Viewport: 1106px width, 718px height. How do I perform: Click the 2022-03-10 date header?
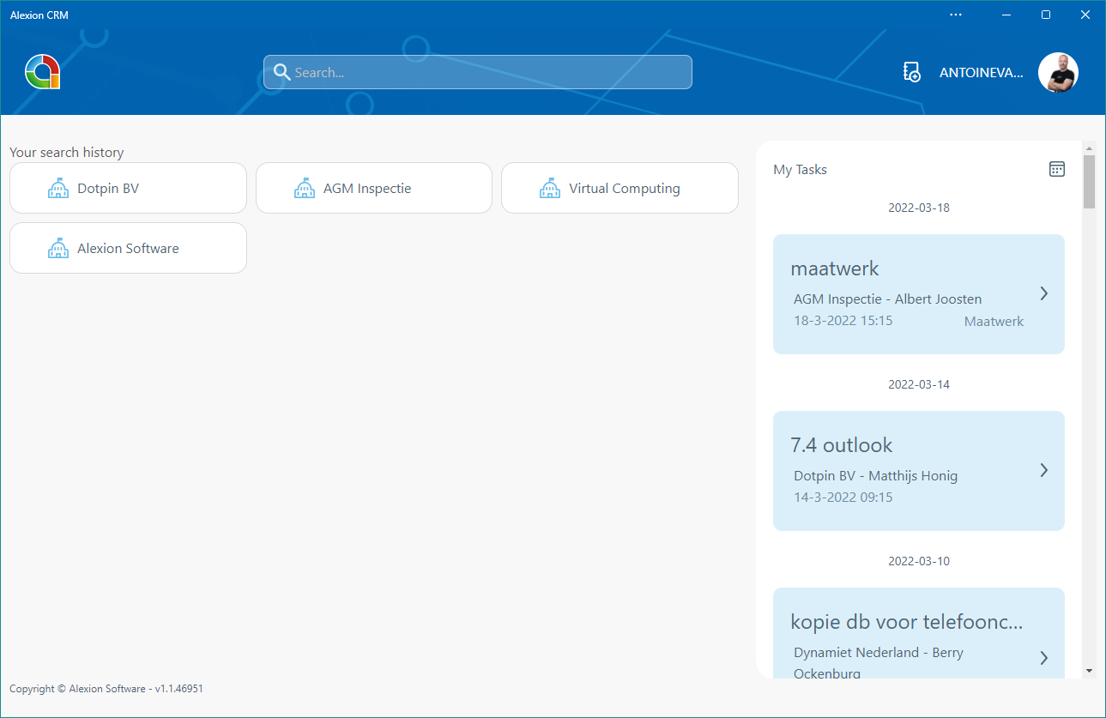(919, 561)
